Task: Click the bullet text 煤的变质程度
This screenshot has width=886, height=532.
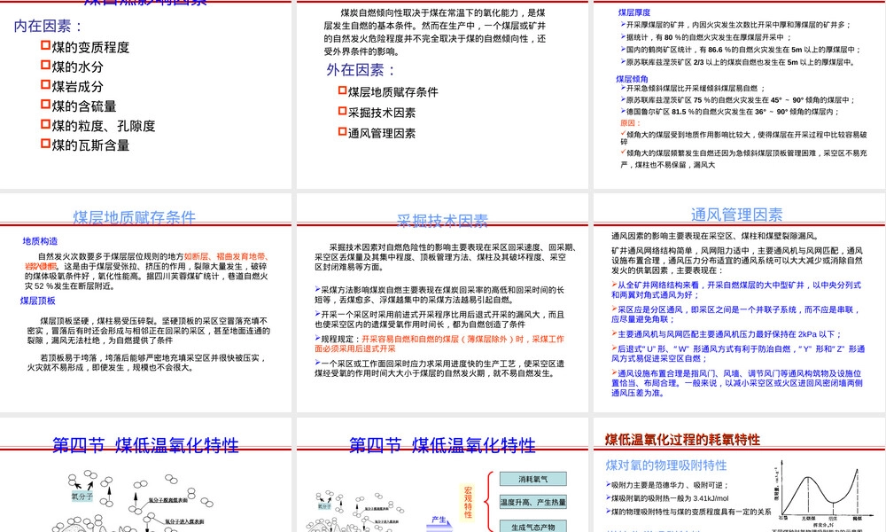Action: [x=90, y=48]
